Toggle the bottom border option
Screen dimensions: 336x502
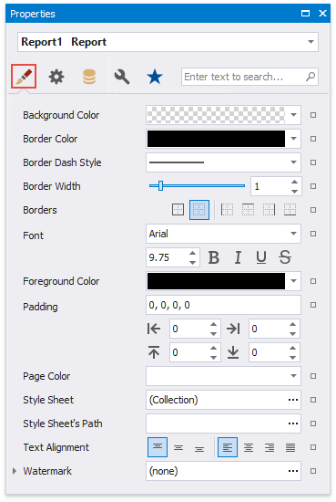tap(290, 210)
